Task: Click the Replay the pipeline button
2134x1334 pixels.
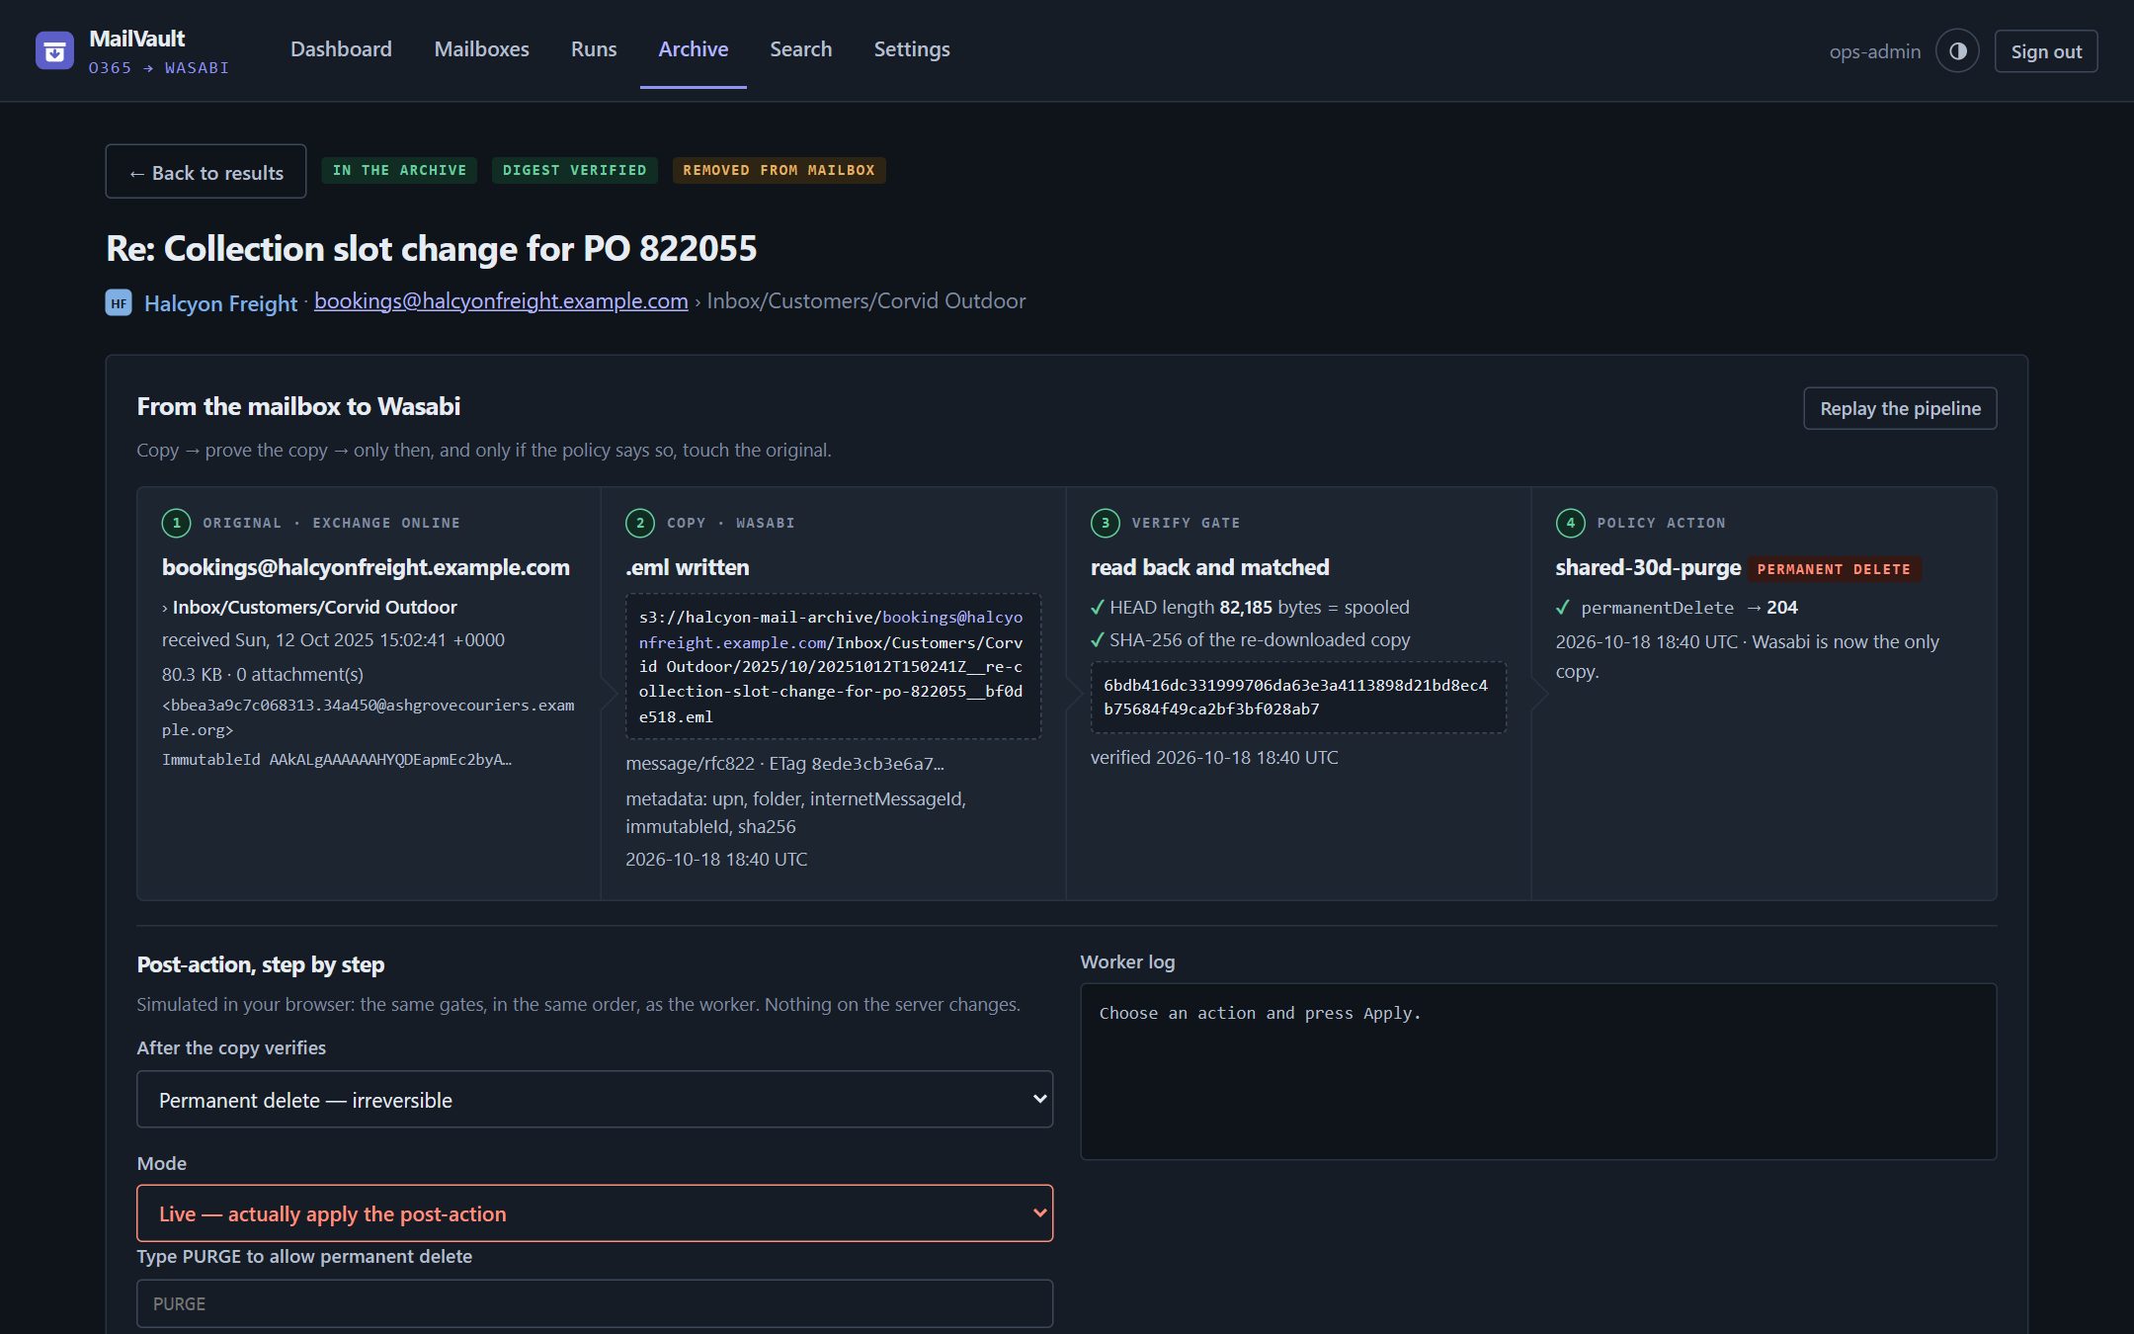Action: 1900,408
